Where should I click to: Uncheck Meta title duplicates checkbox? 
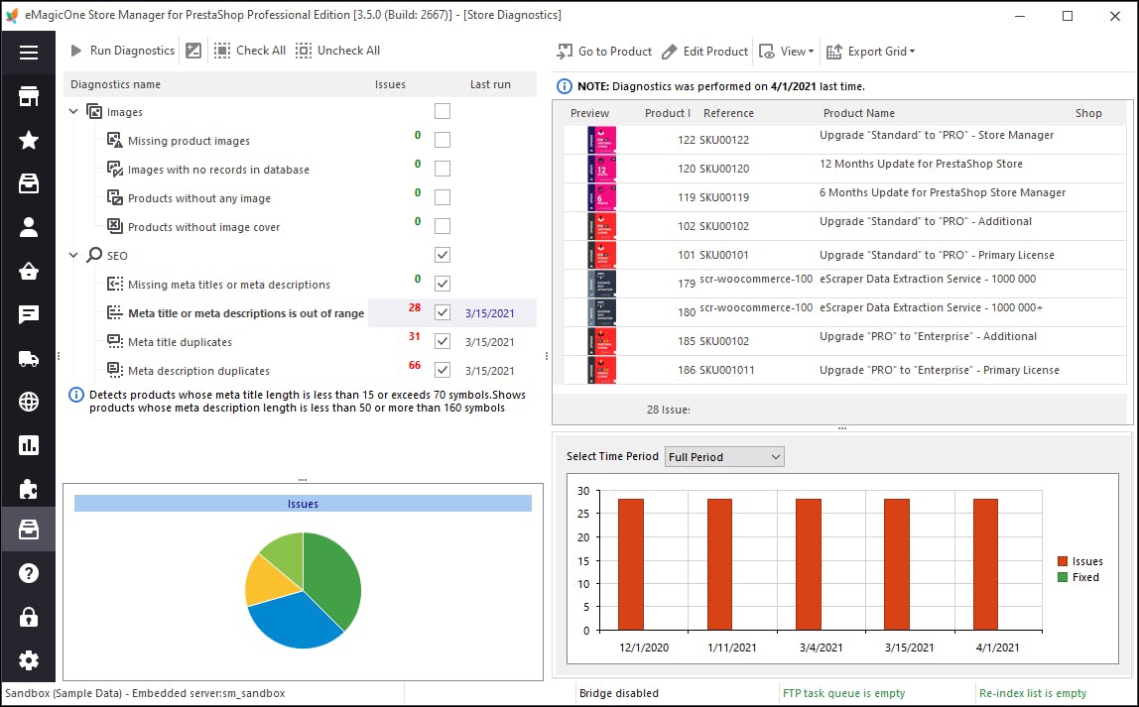tap(443, 341)
